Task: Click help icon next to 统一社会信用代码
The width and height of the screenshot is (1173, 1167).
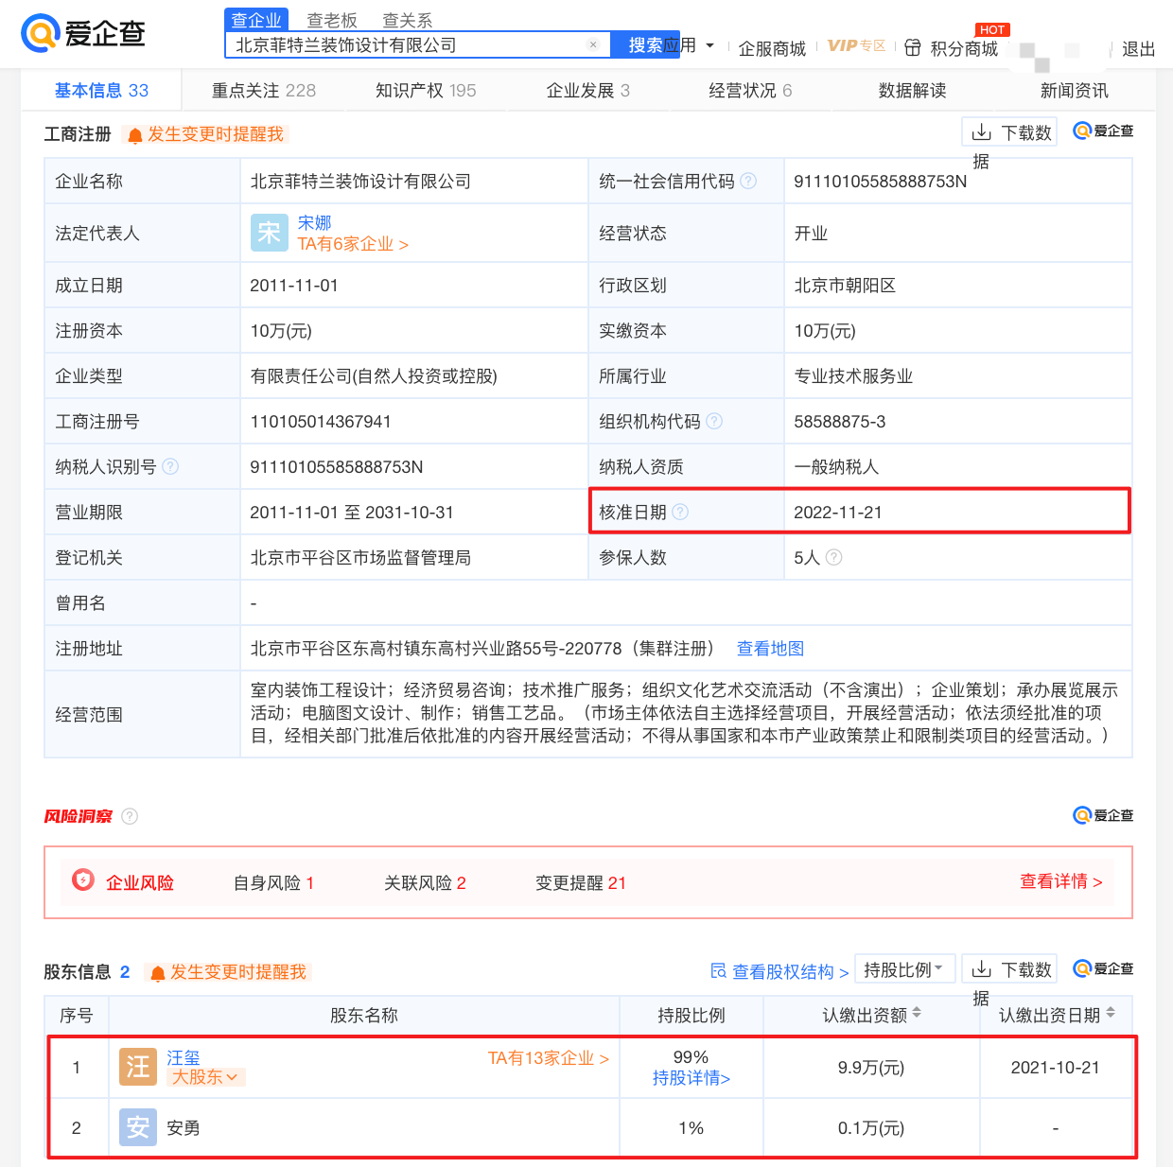Action: click(x=748, y=181)
